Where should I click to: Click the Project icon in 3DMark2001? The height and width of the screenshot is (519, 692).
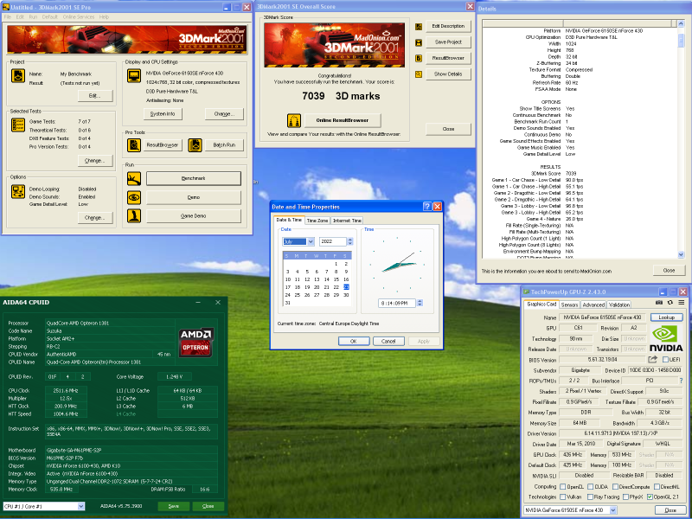point(18,75)
